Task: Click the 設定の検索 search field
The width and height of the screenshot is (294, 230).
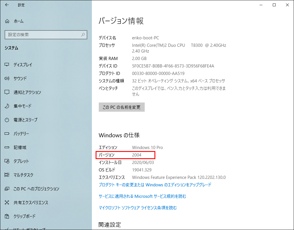Action: 46,35
